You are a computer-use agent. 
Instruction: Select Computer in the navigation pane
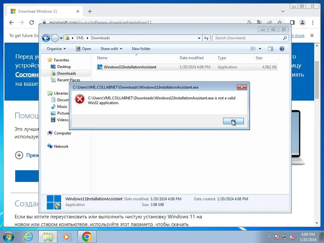click(x=63, y=133)
